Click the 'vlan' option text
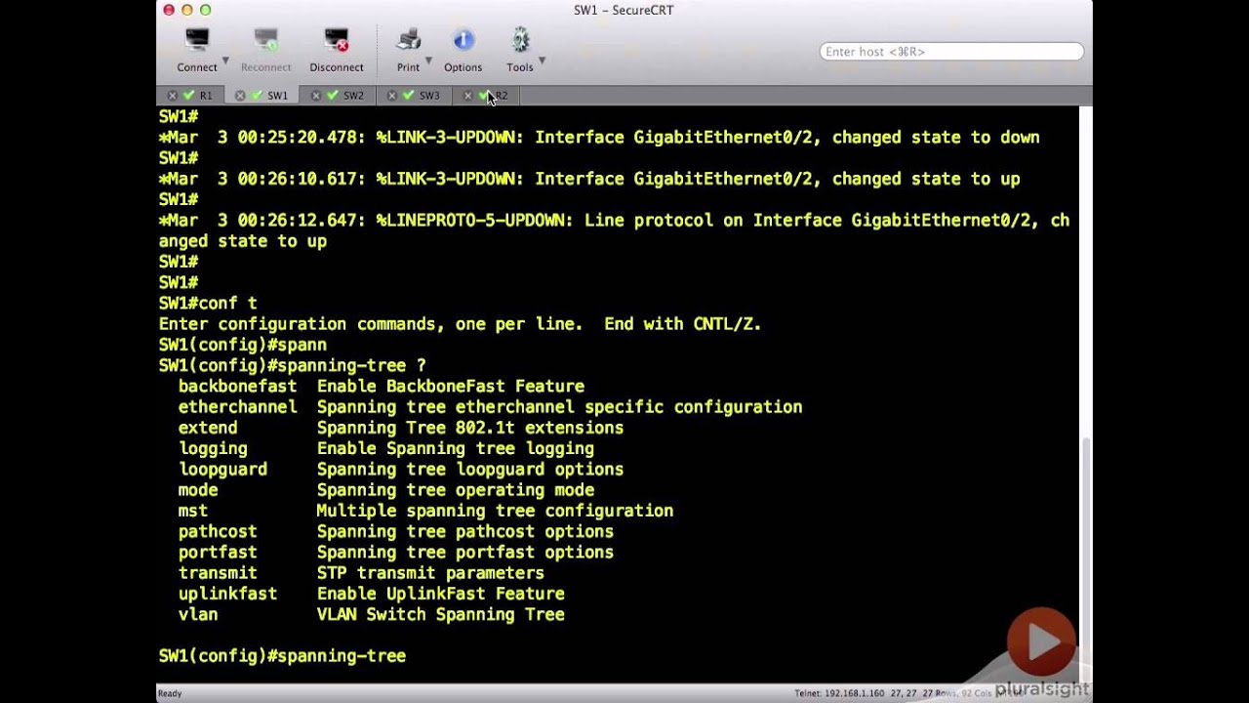The height and width of the screenshot is (703, 1249). click(198, 614)
